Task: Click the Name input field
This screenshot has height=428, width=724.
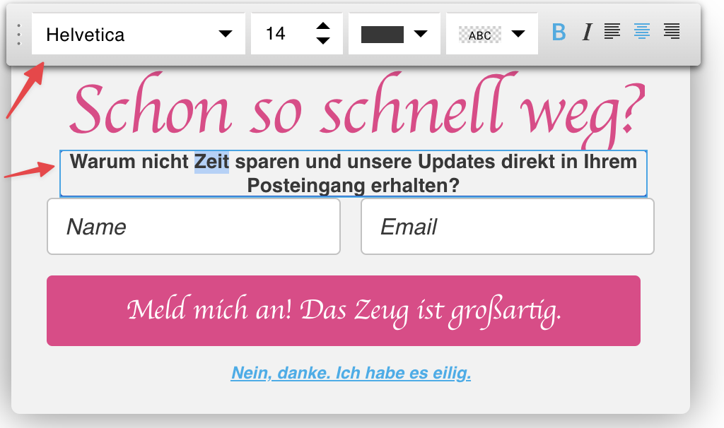Action: click(x=194, y=227)
